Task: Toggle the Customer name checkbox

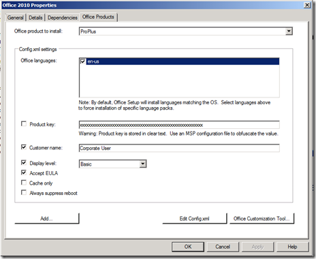Action: (x=24, y=147)
